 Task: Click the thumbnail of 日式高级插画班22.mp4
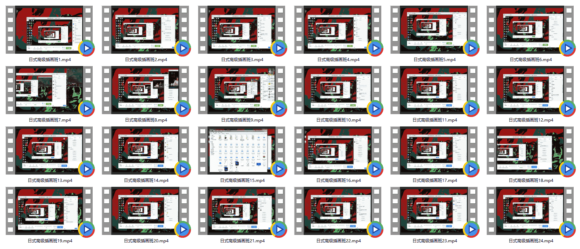point(338,211)
